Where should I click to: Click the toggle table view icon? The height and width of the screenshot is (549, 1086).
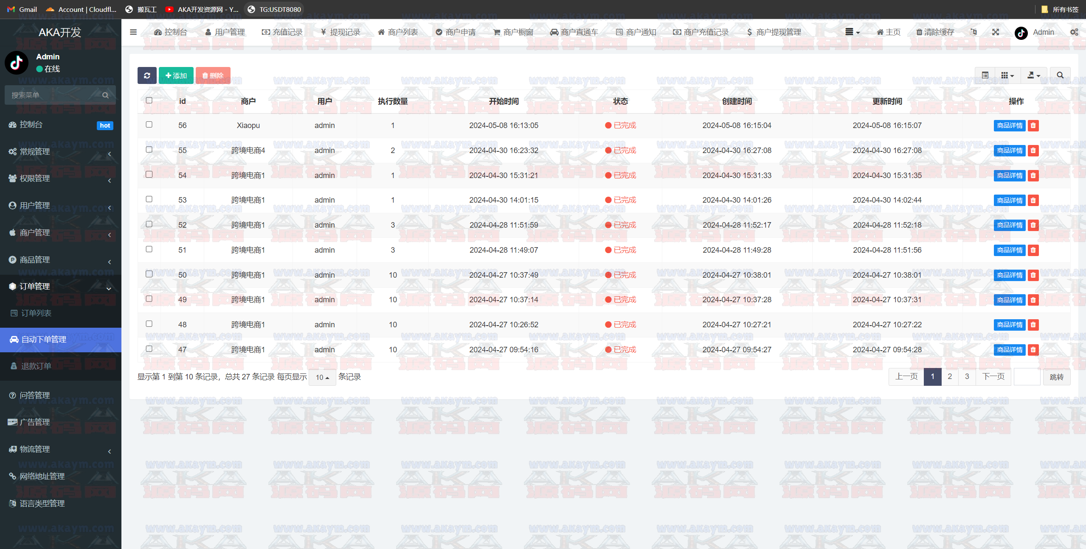985,75
